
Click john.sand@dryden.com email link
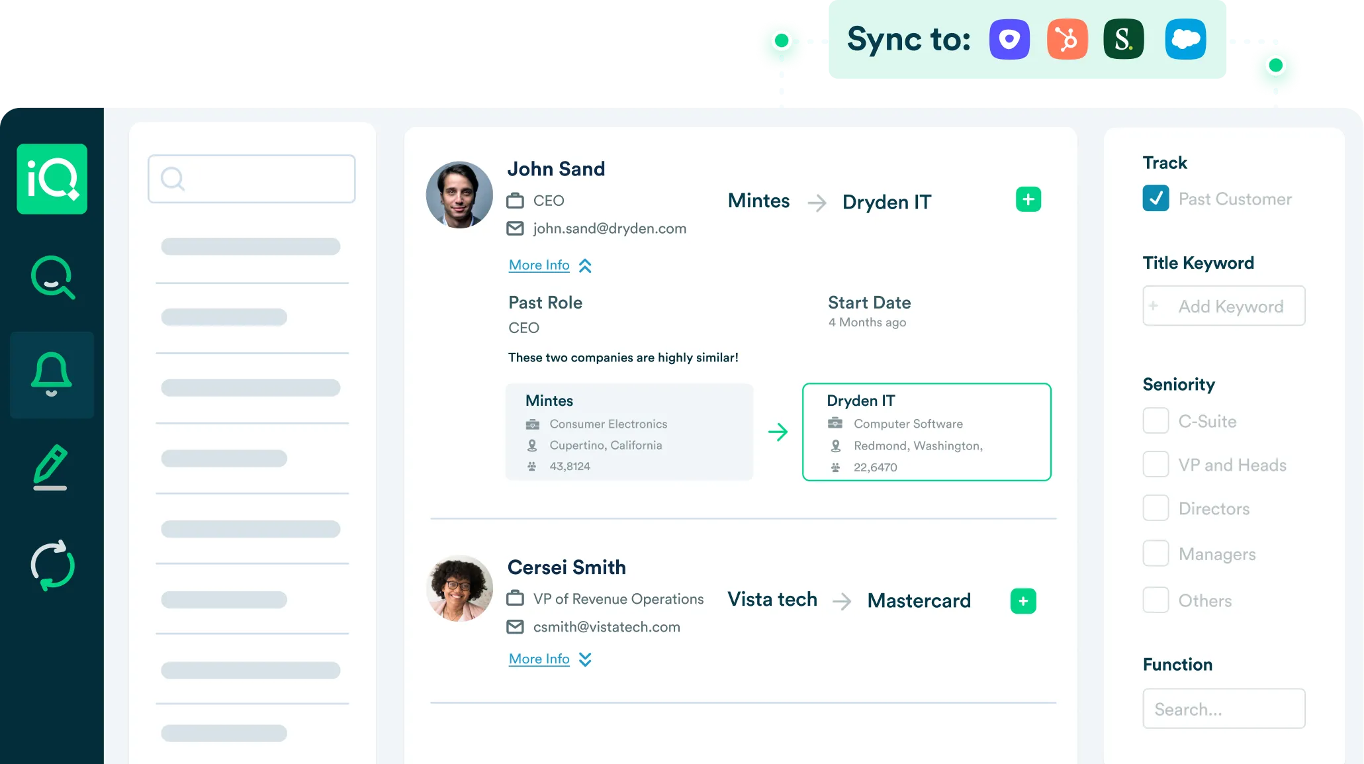click(609, 228)
